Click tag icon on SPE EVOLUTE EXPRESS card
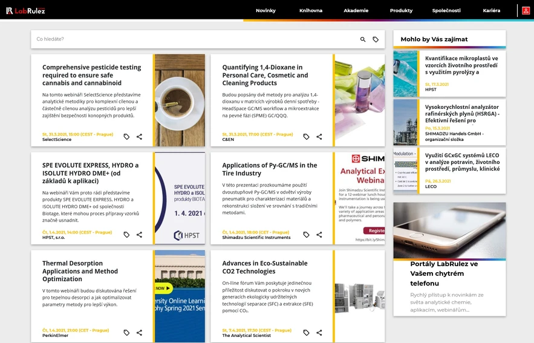Image resolution: width=534 pixels, height=343 pixels. tap(126, 235)
